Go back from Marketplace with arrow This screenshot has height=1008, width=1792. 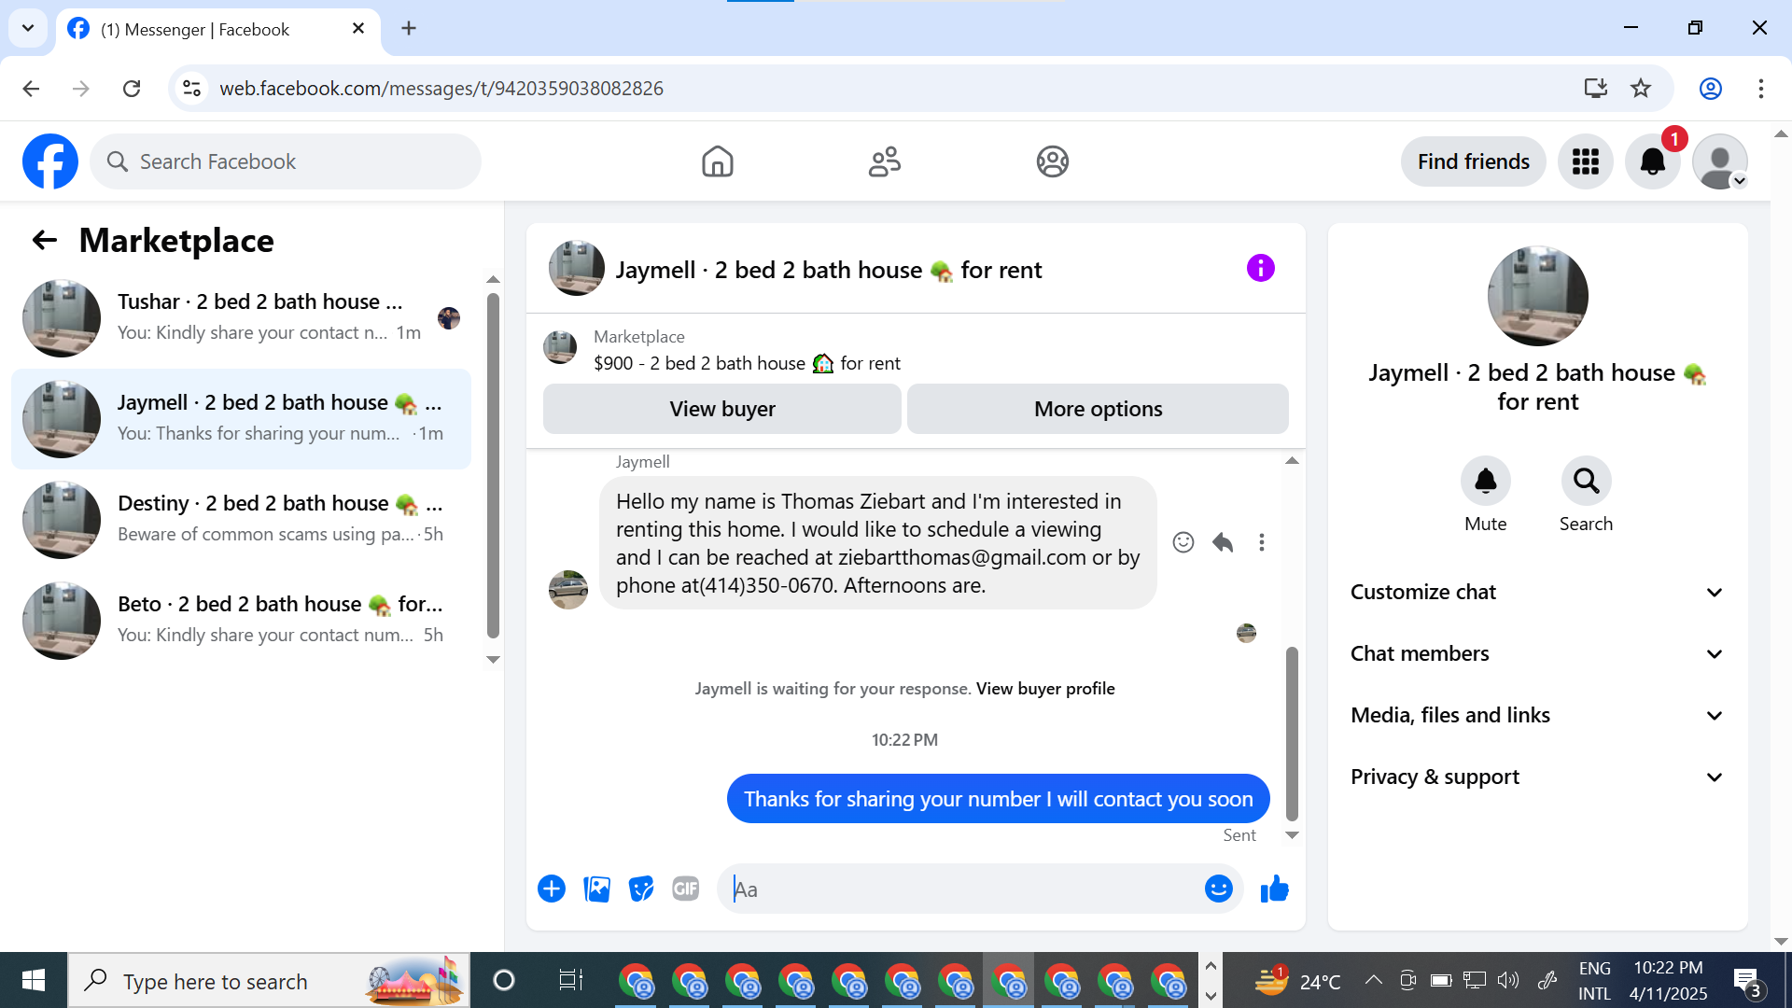pyautogui.click(x=44, y=241)
